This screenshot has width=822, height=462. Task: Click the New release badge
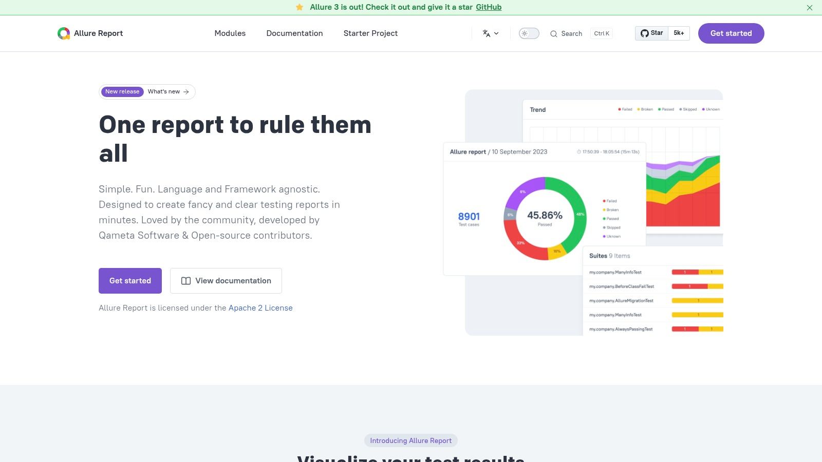point(122,91)
